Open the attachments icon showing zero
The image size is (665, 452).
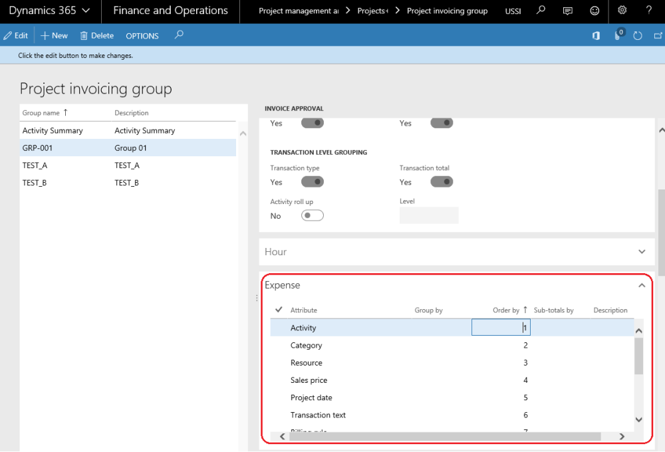[x=616, y=35]
